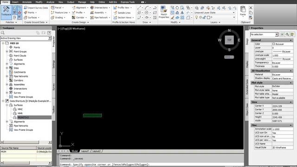Expand the Sites tree node
Viewport: 297px width, 167px height.
7,68
